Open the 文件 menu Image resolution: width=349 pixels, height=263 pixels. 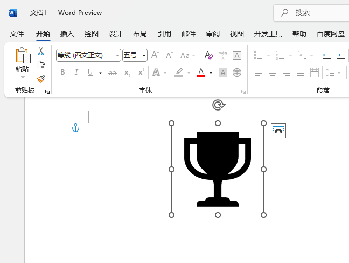[x=17, y=34]
